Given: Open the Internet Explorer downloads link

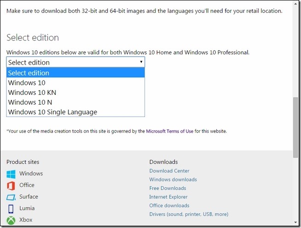Looking at the screenshot, I should (x=168, y=197).
